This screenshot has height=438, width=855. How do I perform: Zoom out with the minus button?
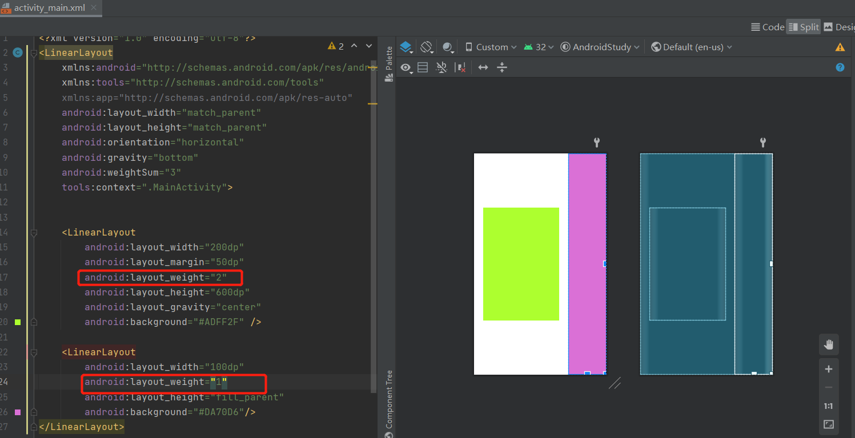pos(829,388)
